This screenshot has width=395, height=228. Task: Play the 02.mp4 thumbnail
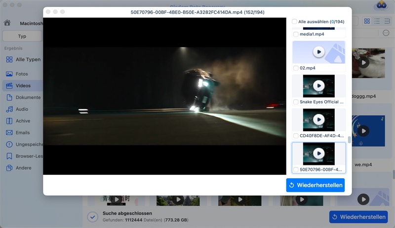[x=318, y=52]
